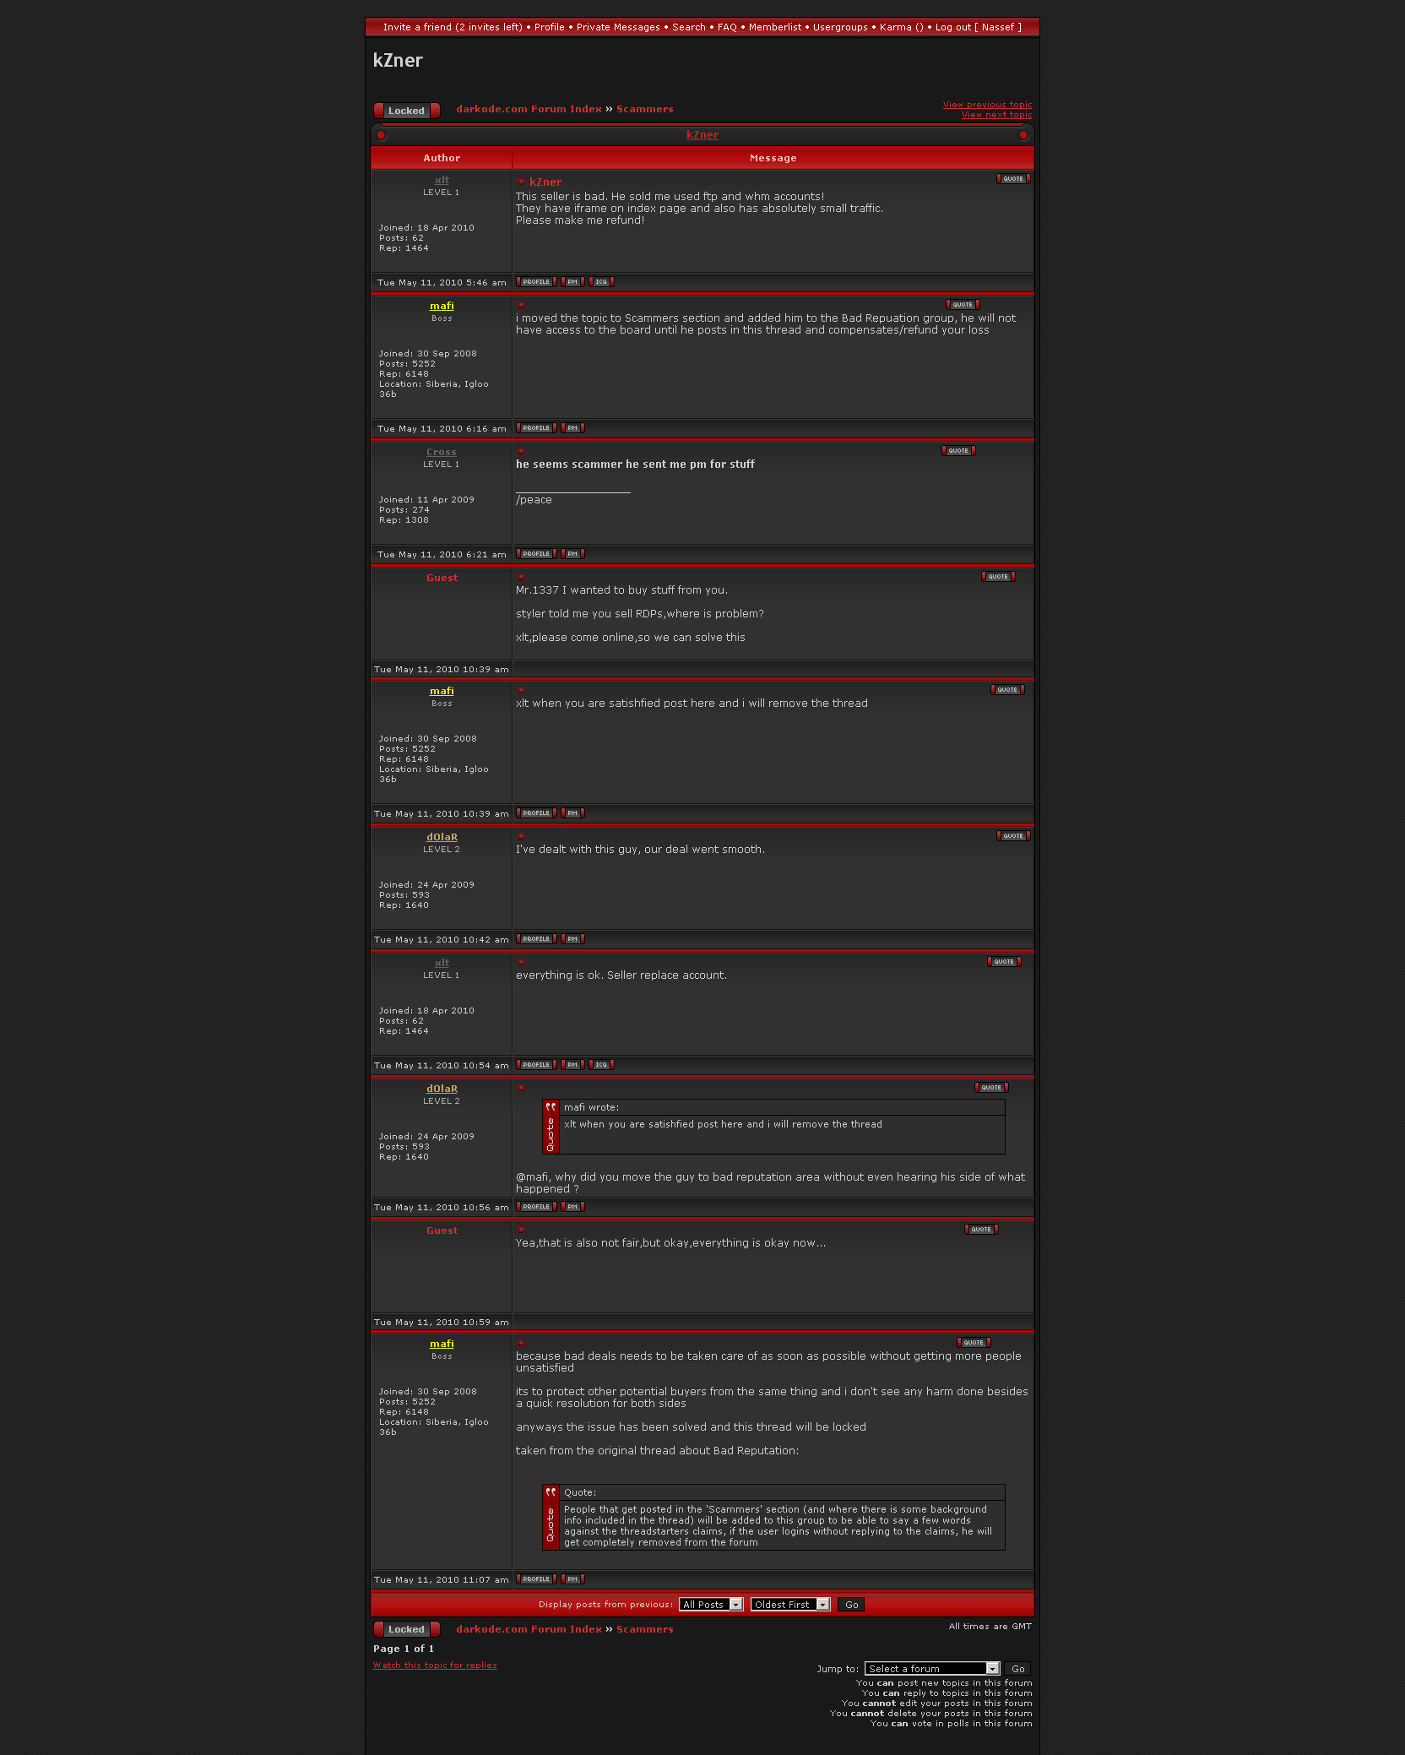Expand the Oldest First sort dropdown

(x=790, y=1605)
